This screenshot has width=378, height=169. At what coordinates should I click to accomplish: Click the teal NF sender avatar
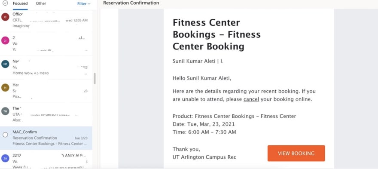(5, 64)
